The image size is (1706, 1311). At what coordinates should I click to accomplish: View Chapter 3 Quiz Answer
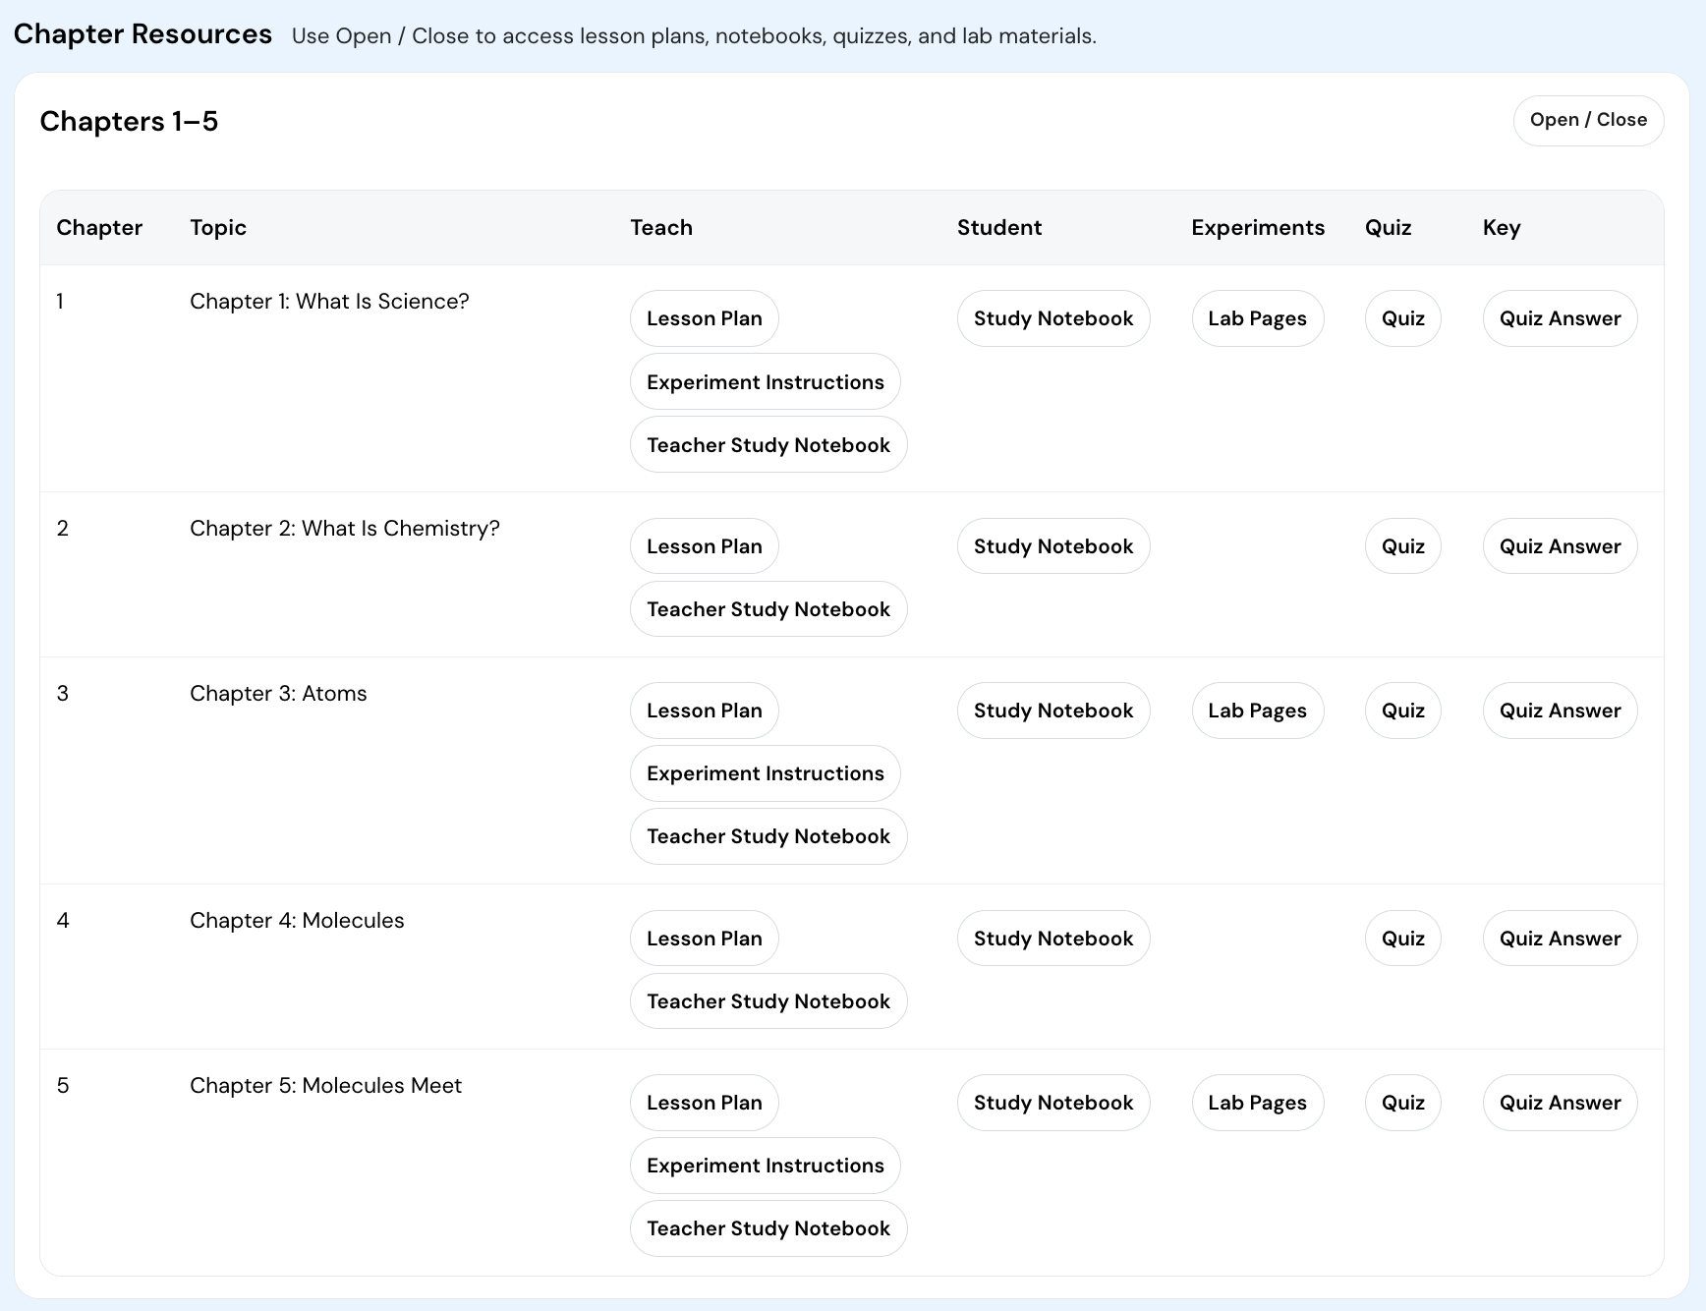tap(1560, 711)
